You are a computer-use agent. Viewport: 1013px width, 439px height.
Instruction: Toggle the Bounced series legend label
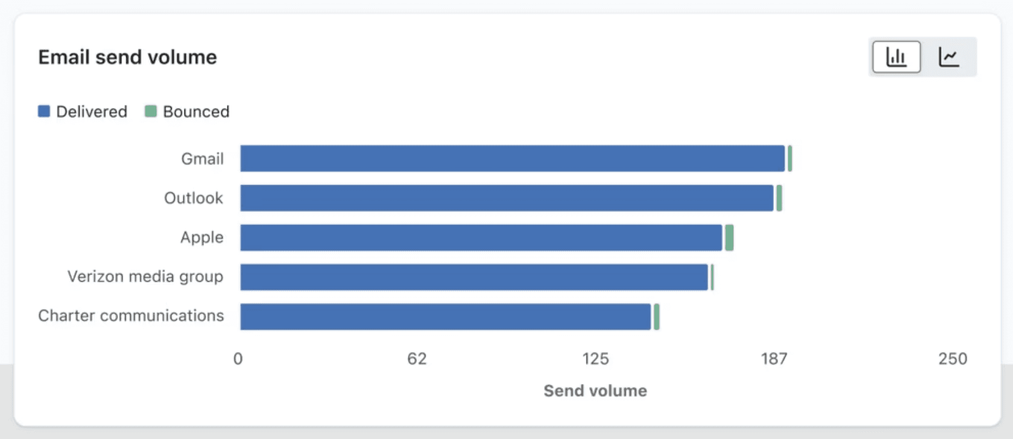click(x=196, y=111)
